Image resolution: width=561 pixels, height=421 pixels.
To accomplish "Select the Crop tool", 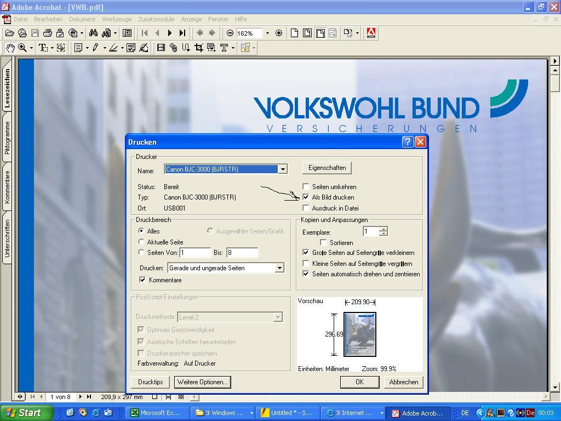I will (198, 48).
